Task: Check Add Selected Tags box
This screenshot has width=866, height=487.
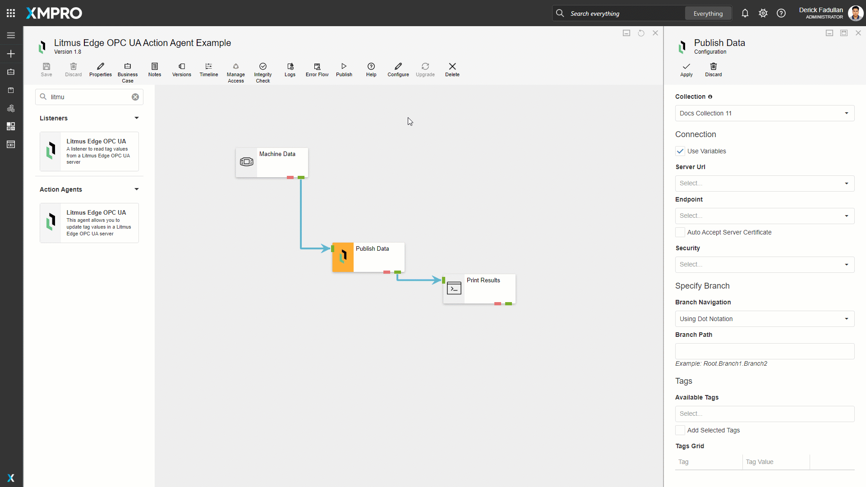Action: point(680,430)
